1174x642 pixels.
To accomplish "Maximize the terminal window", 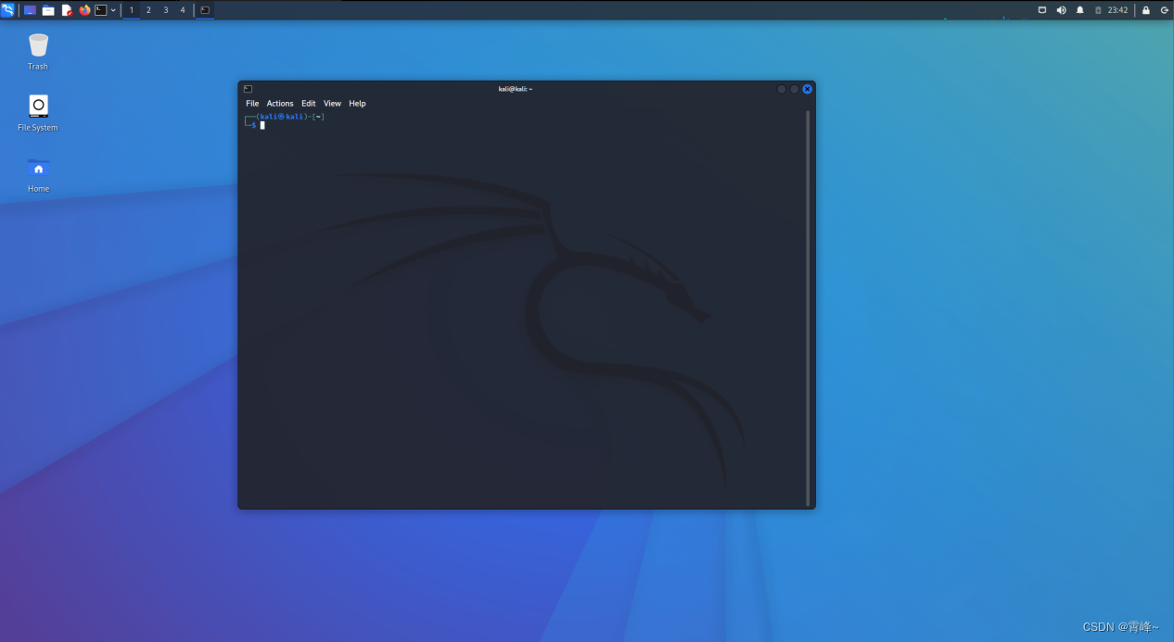I will tap(795, 89).
